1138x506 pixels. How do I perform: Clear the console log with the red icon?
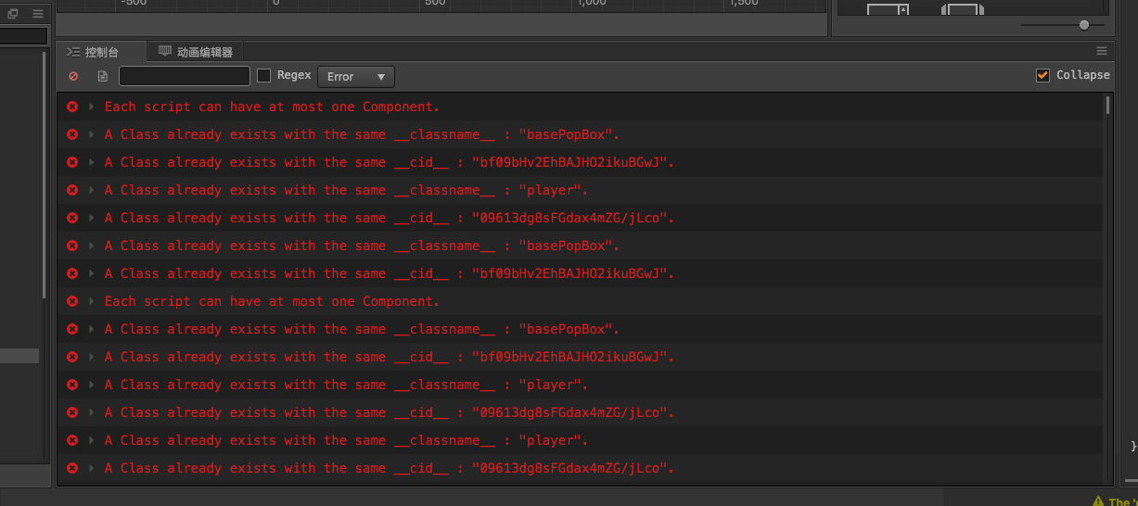pyautogui.click(x=73, y=76)
